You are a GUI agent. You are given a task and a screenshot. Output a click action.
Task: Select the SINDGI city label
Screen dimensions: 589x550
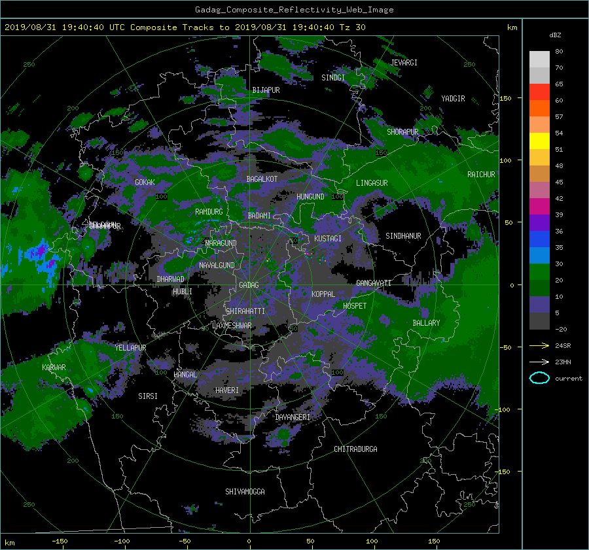point(333,78)
